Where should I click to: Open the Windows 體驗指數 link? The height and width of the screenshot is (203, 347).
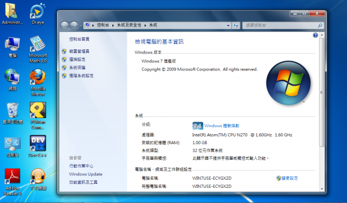click(x=222, y=126)
